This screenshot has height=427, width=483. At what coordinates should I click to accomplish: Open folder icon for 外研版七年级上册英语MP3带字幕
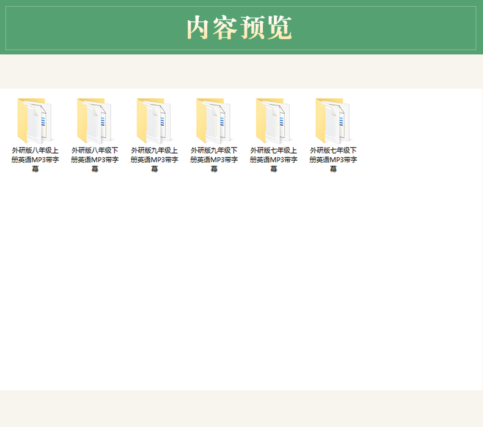click(273, 121)
